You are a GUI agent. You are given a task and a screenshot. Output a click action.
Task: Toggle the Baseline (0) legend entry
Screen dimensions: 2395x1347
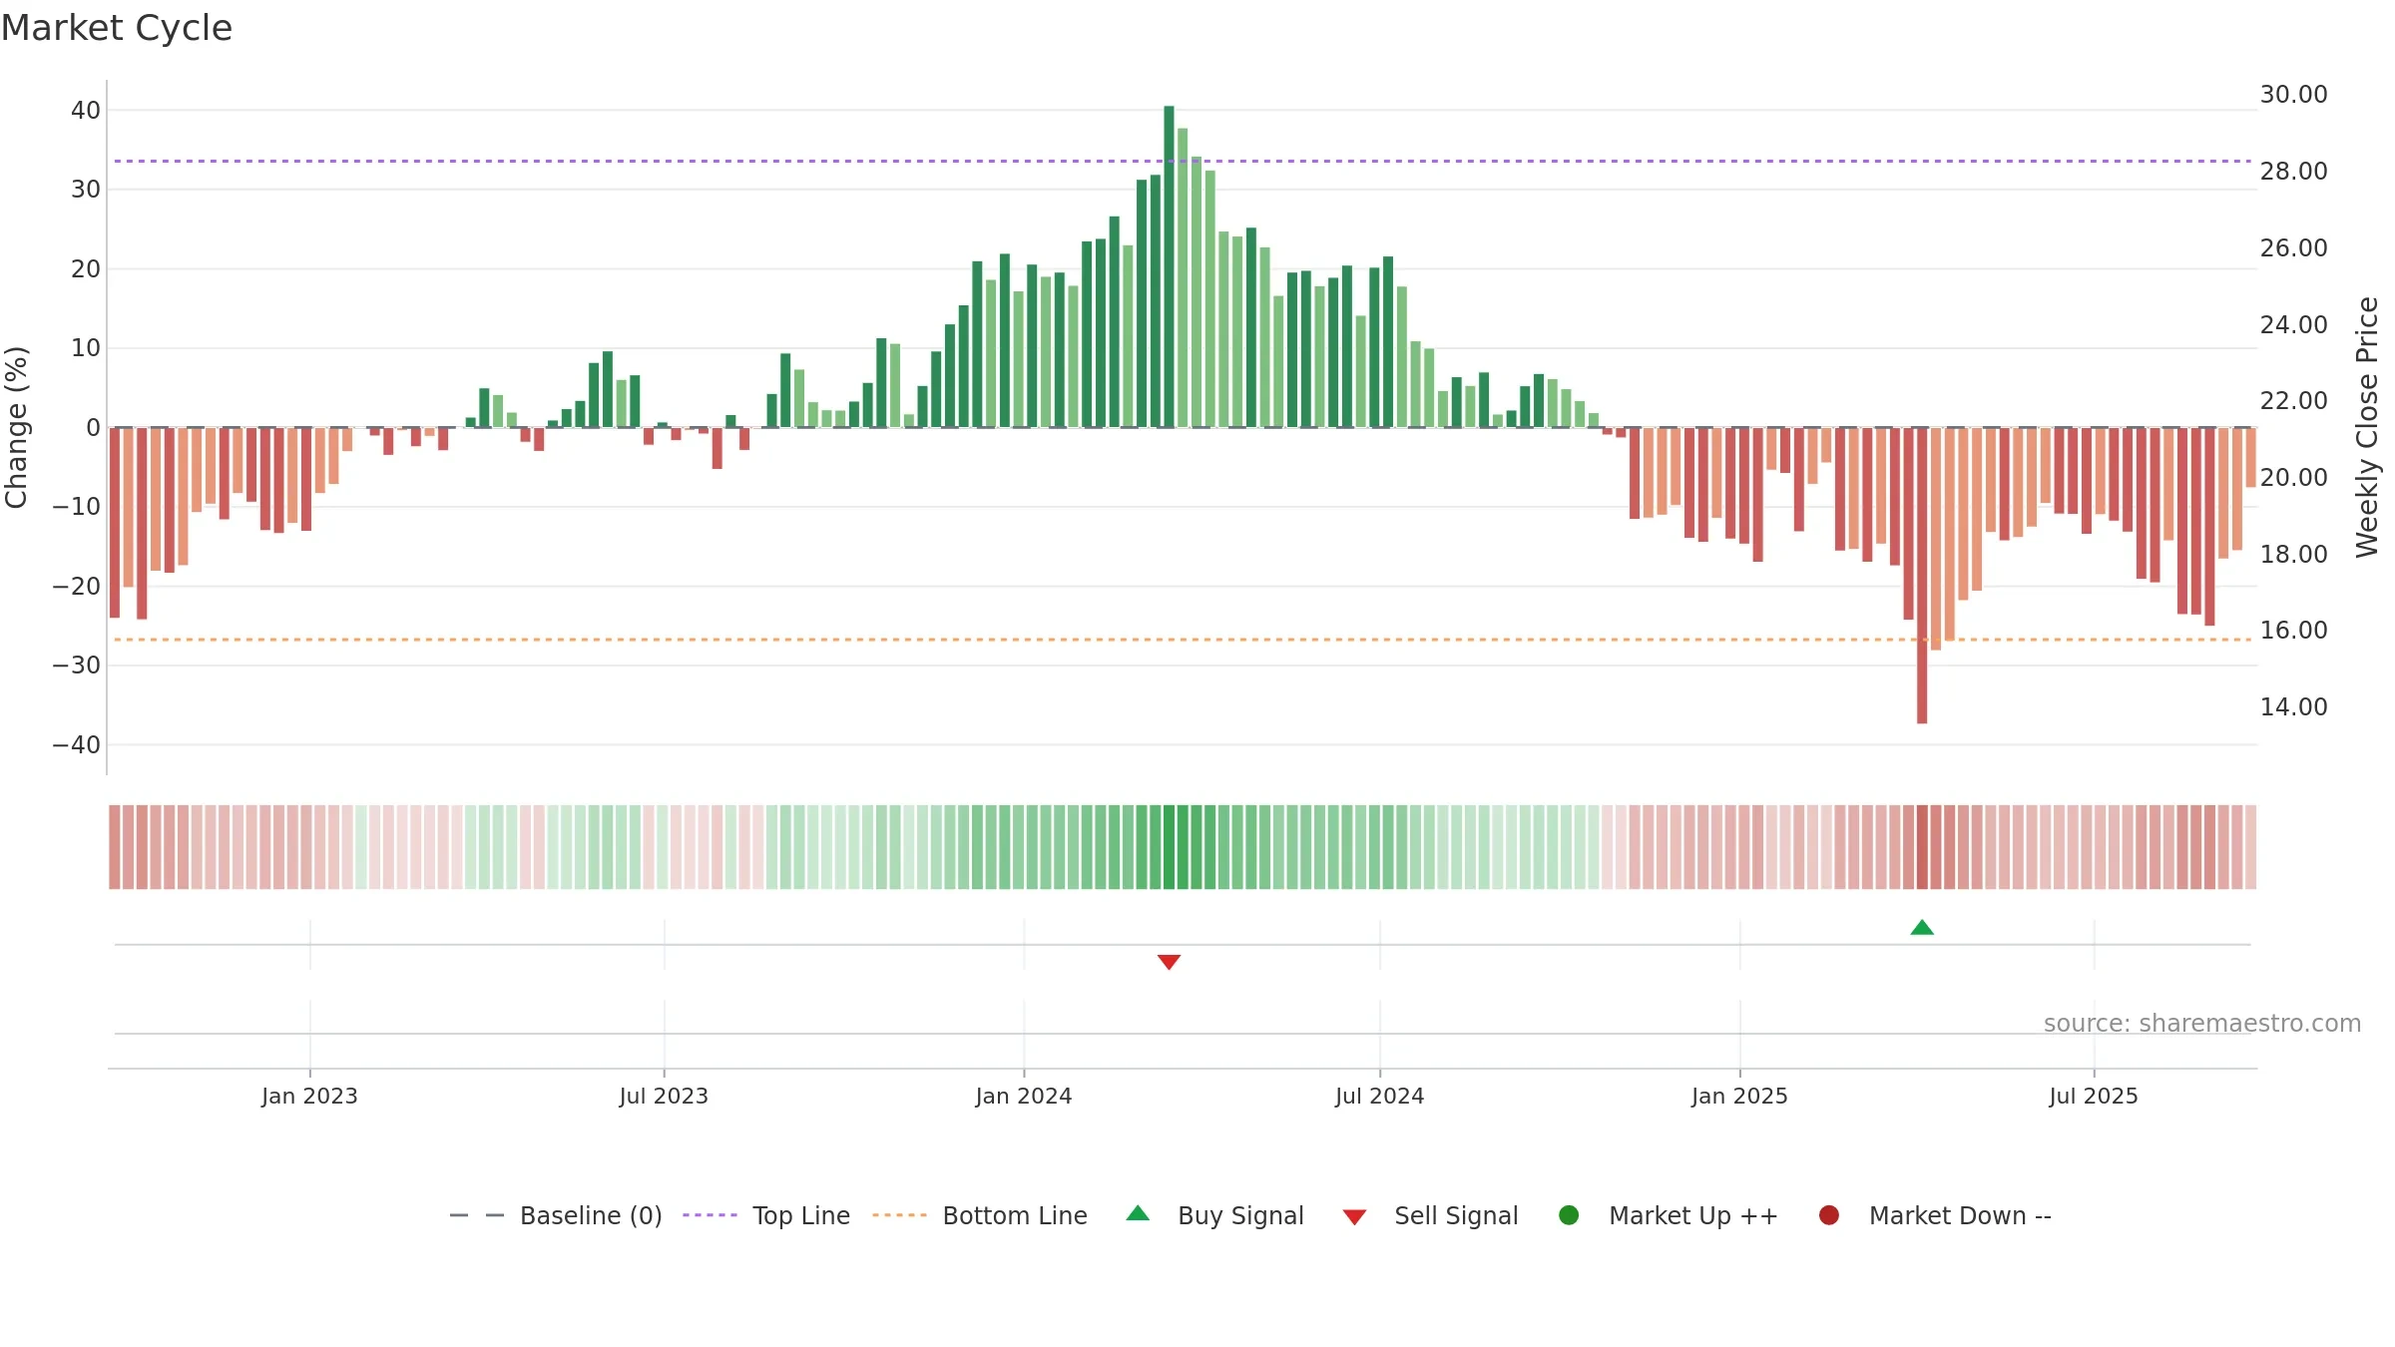(556, 1215)
